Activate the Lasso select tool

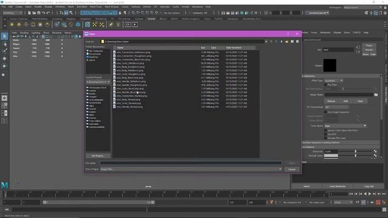4,44
